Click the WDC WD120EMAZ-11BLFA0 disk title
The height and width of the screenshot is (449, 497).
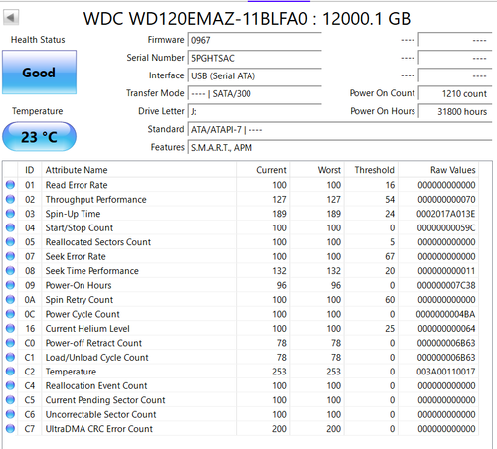point(247,19)
